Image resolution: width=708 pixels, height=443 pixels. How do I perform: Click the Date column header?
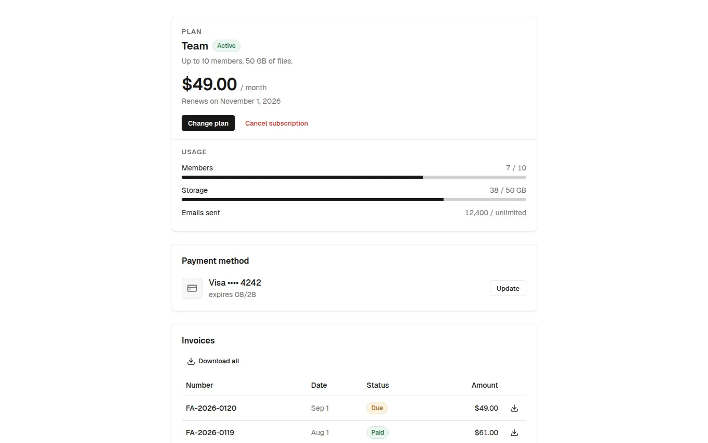point(319,385)
